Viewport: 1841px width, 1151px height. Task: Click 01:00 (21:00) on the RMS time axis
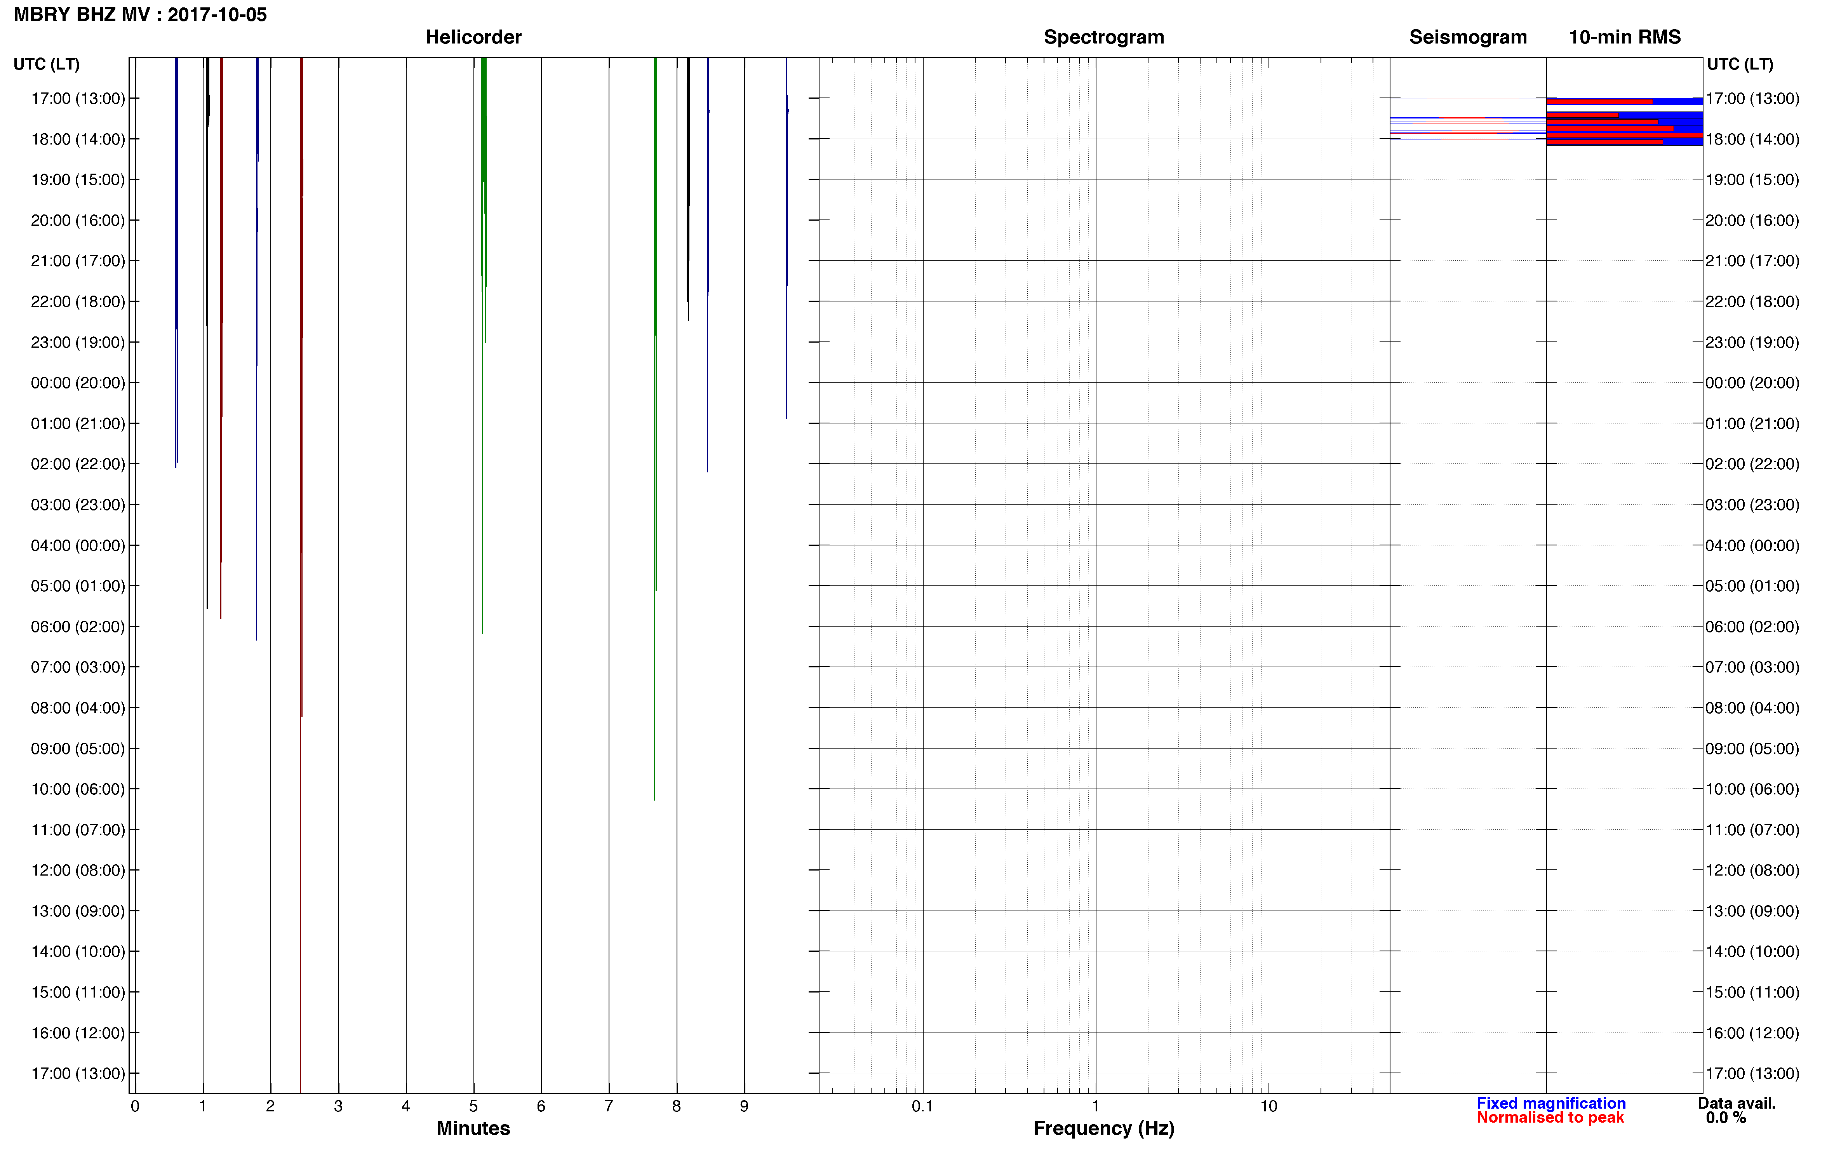click(1753, 423)
